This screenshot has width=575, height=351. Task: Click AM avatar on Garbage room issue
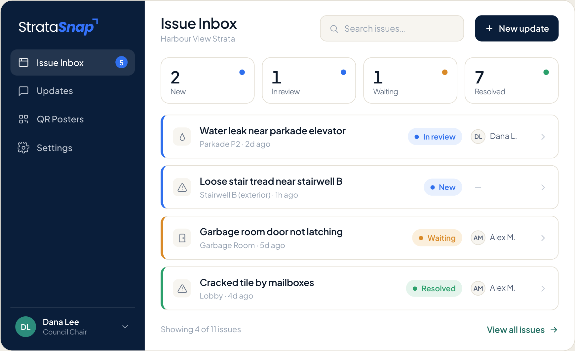478,238
